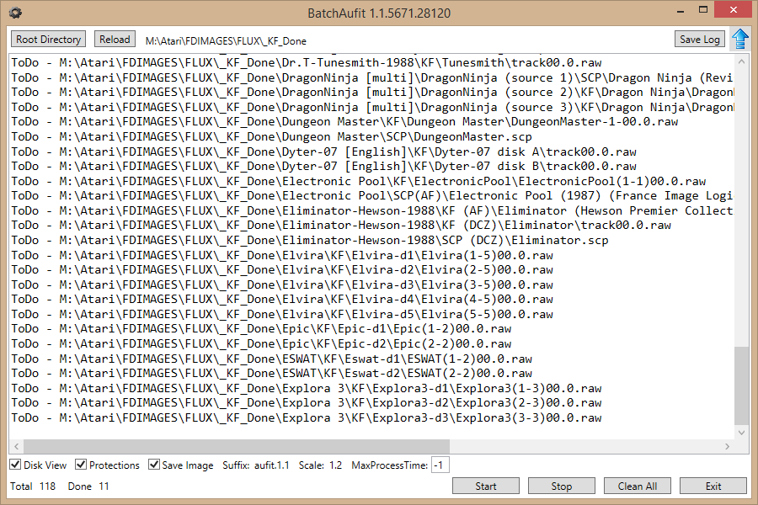Click the Reload button

click(x=115, y=40)
